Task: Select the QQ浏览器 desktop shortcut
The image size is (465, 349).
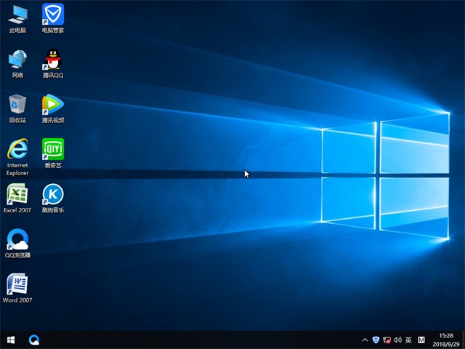Action: pyautogui.click(x=17, y=240)
